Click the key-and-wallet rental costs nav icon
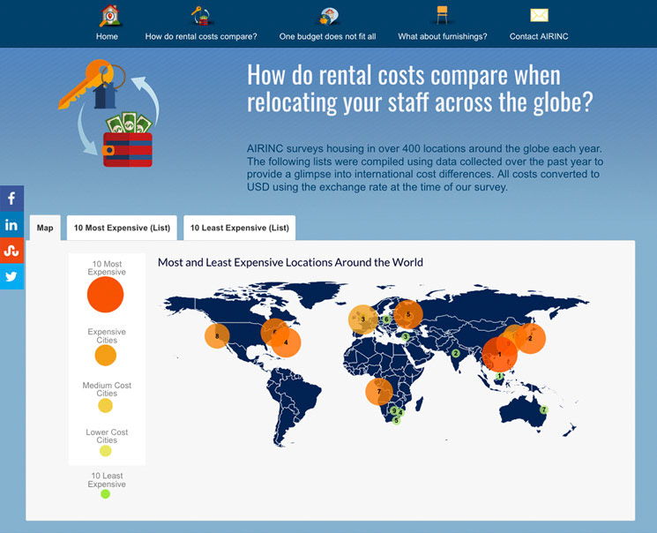Screen dimensions: 657x533 [202, 16]
